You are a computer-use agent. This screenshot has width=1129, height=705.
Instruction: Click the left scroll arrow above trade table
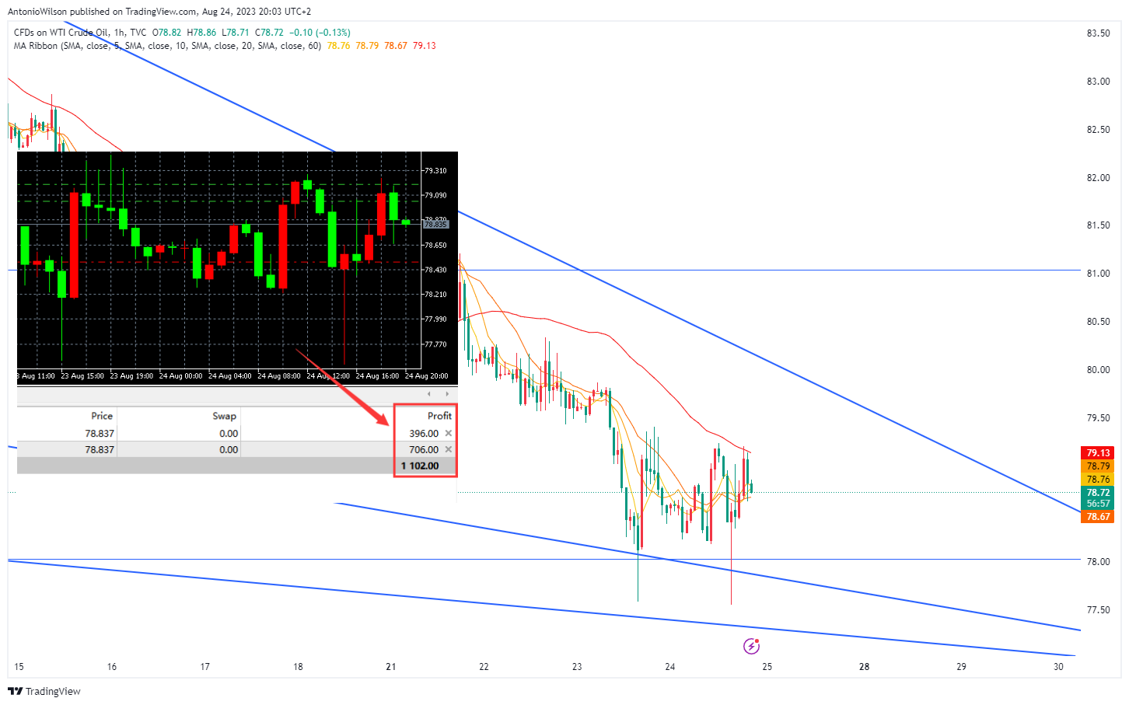point(429,394)
